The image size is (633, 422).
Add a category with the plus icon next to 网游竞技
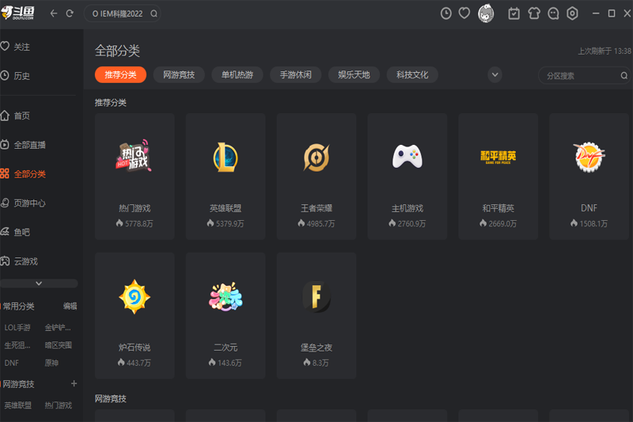point(74,384)
